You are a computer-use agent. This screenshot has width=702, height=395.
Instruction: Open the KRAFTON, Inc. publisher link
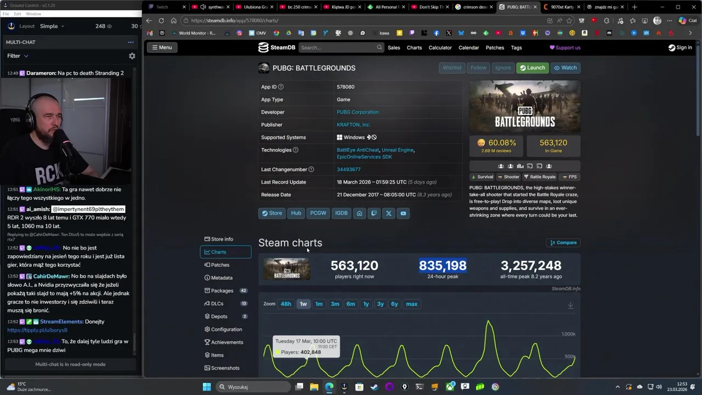353,125
